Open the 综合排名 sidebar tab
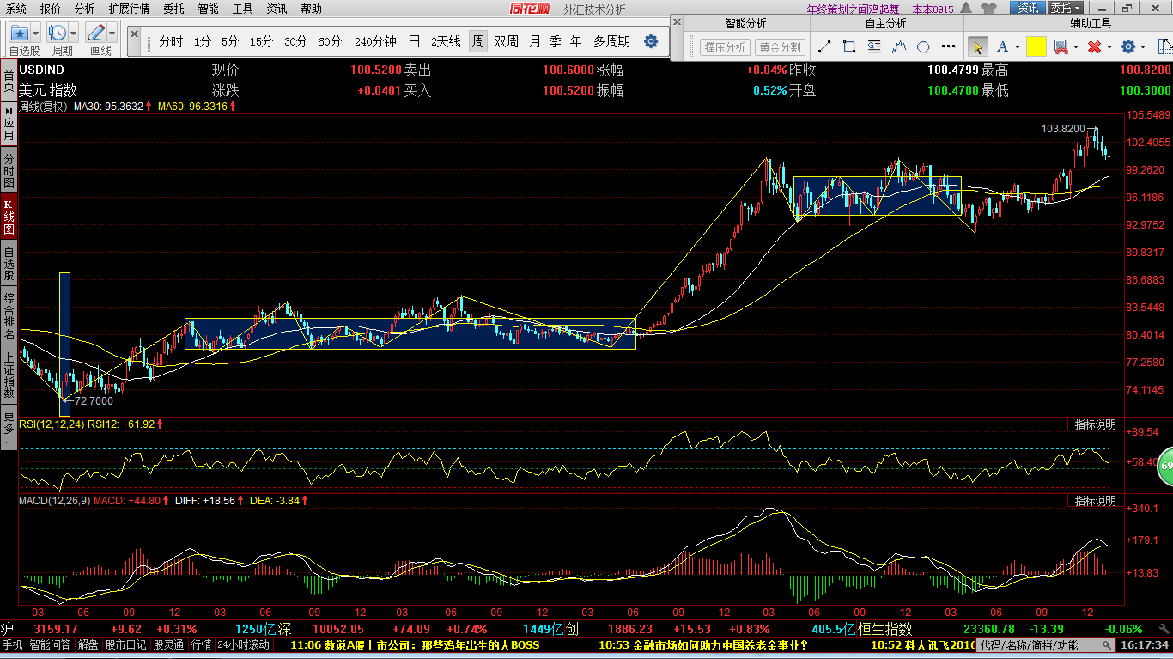 (9, 314)
